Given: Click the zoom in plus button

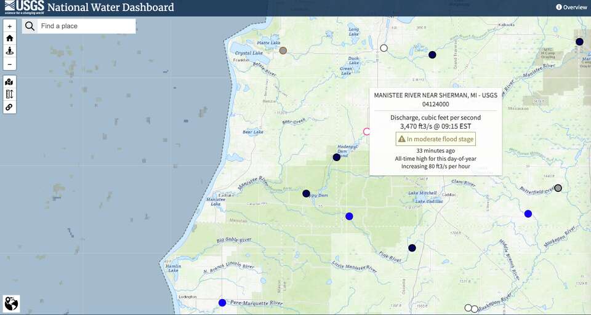Looking at the screenshot, I should [9, 26].
